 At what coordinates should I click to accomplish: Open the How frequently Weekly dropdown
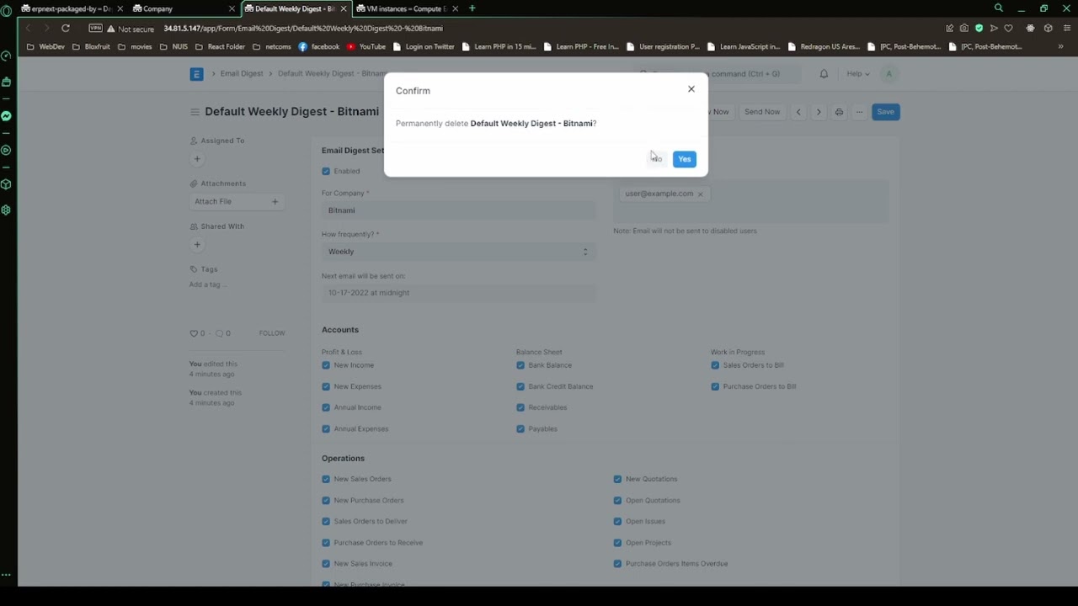pos(458,252)
